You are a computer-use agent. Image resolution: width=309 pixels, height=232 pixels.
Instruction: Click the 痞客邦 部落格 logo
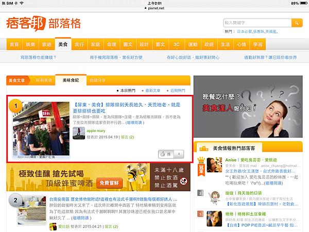[44, 24]
